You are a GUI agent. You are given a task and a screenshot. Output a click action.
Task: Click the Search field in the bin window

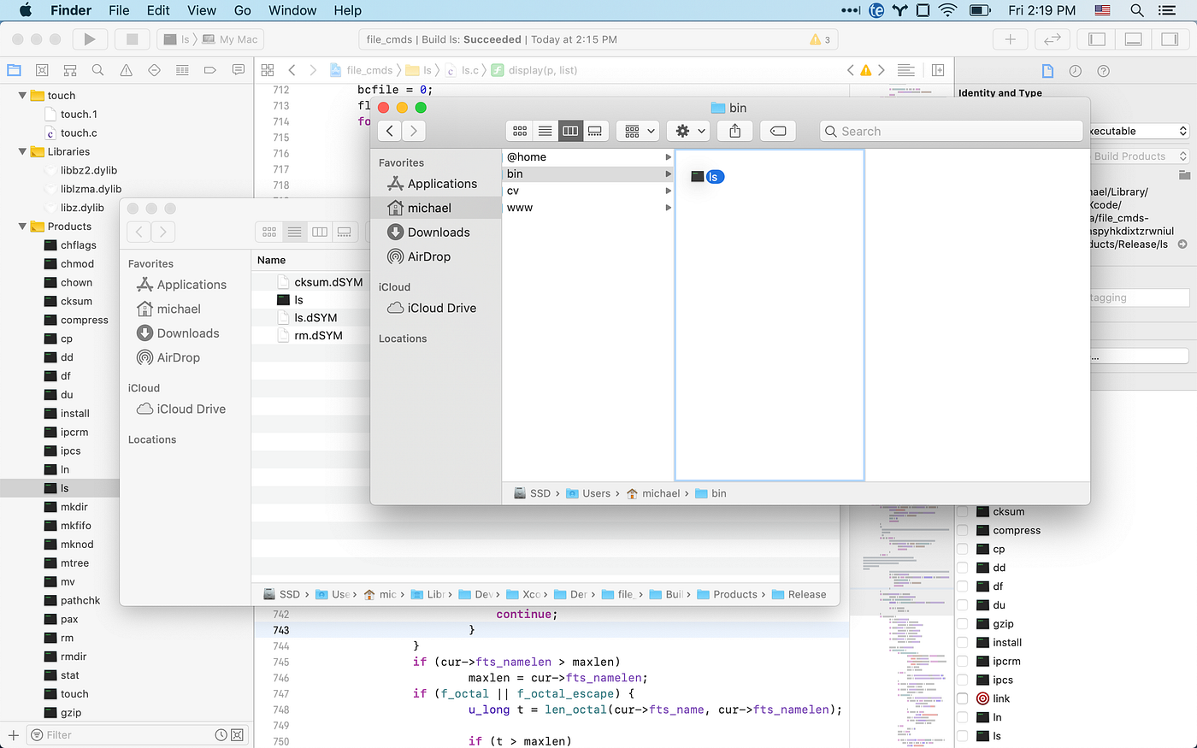(951, 131)
